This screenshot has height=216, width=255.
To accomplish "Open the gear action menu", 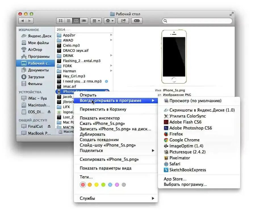I will point(110,21).
